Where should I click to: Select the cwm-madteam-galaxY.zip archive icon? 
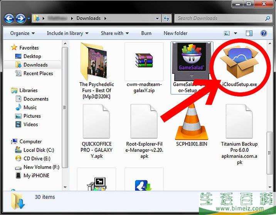click(144, 60)
